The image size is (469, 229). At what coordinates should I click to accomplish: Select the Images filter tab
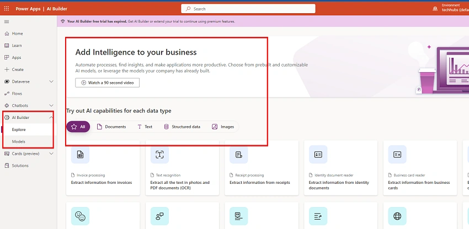coord(223,127)
